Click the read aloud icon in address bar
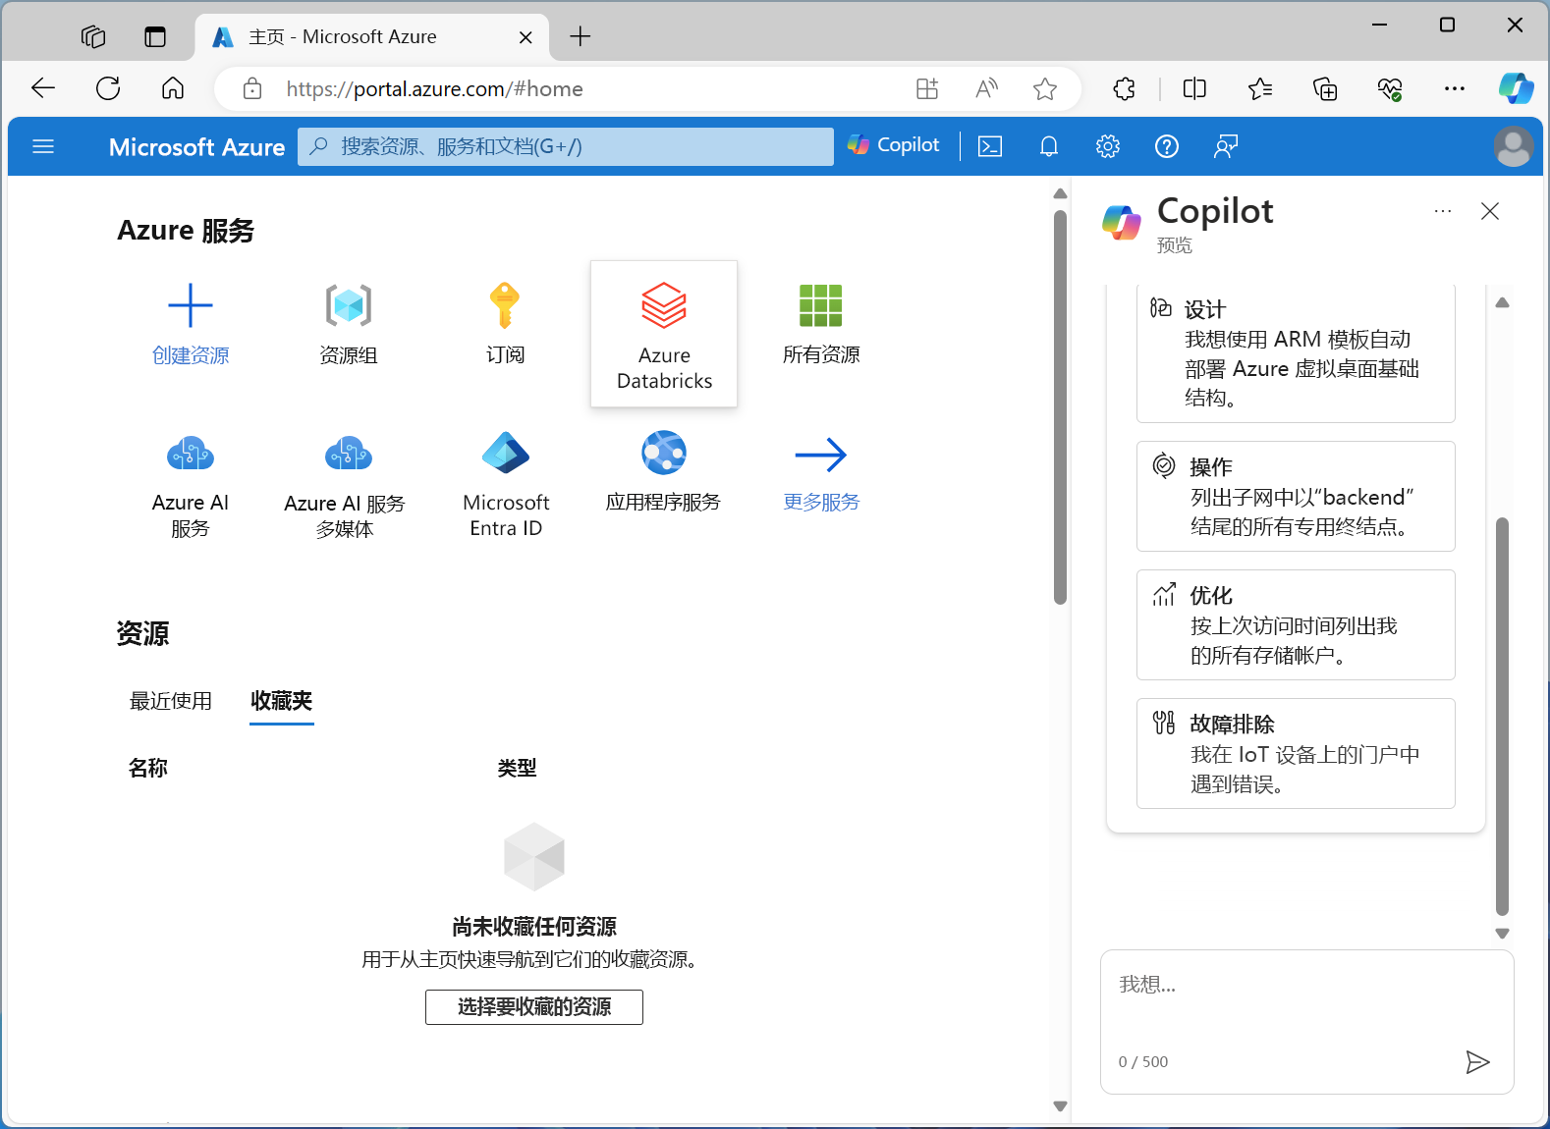The width and height of the screenshot is (1550, 1129). (986, 89)
